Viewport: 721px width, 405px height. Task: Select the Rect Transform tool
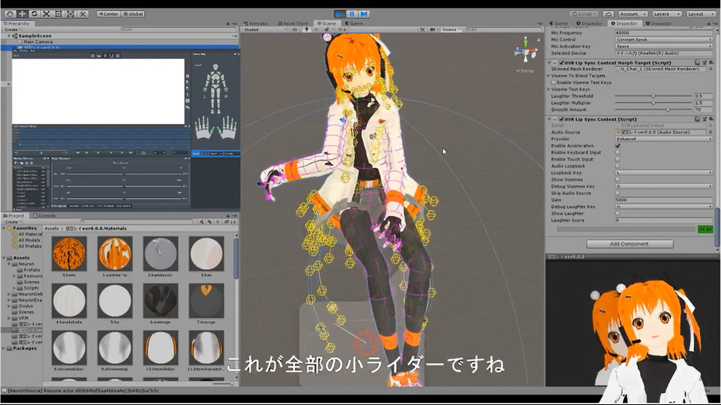(x=59, y=13)
